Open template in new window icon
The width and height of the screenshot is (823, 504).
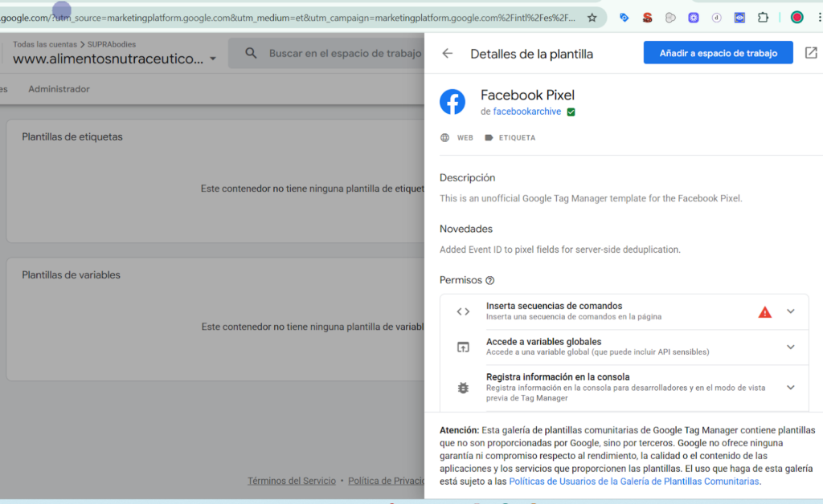pyautogui.click(x=811, y=53)
